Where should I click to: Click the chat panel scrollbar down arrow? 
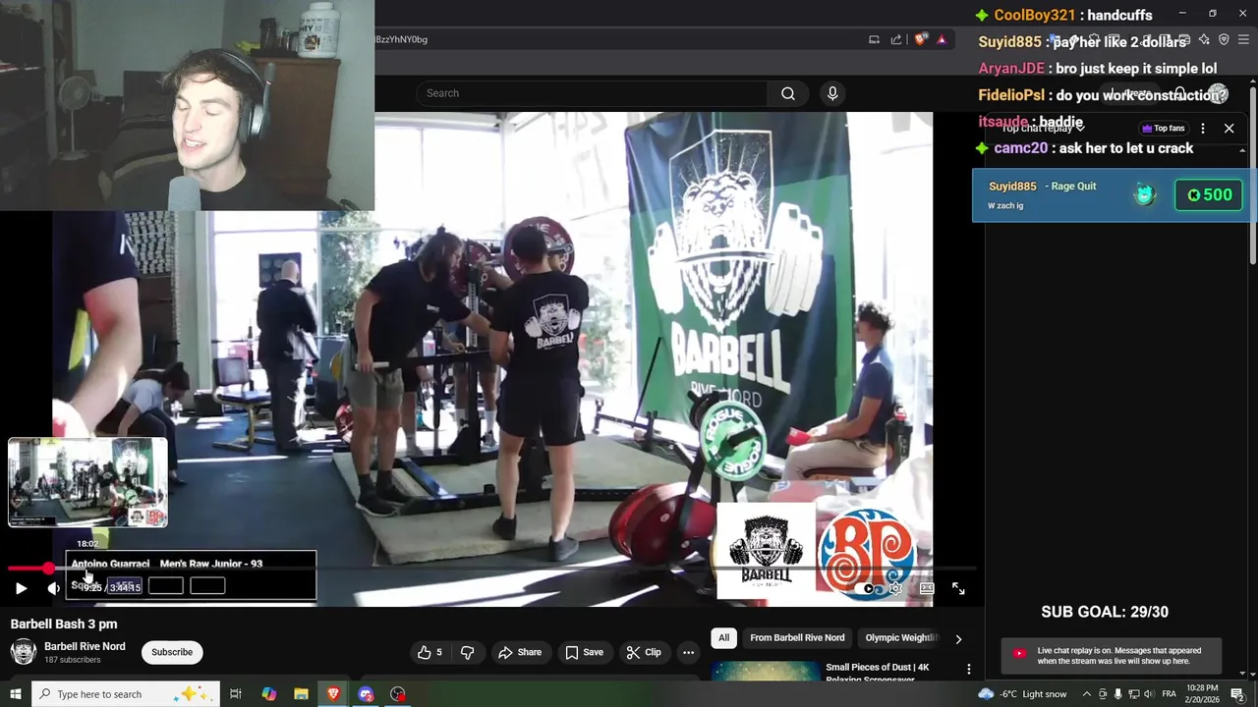(x=1242, y=673)
